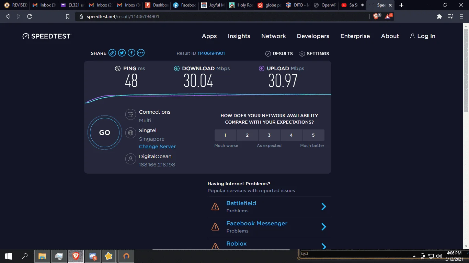Open more share options ellipsis icon

tap(141, 53)
